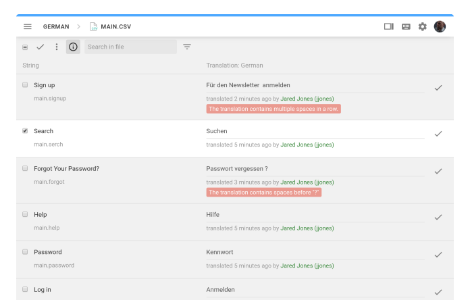Viewport: 470px width, 300px height.
Task: Approve the Help translation checkmark
Action: pyautogui.click(x=438, y=217)
